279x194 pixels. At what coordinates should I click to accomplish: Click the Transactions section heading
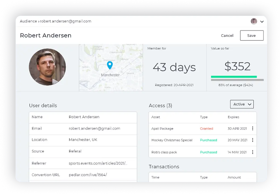coord(164,167)
